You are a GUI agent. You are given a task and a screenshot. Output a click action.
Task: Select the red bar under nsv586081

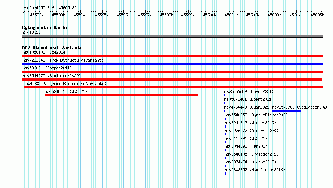click(x=172, y=72)
